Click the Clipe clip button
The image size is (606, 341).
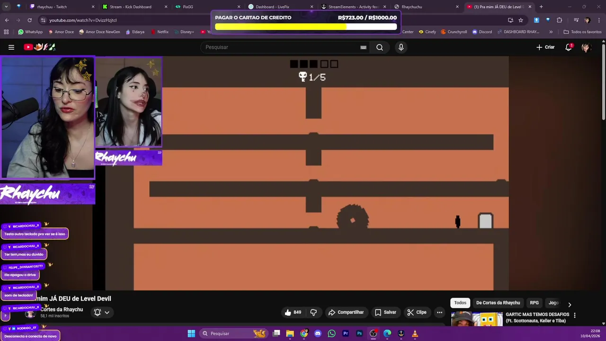pyautogui.click(x=417, y=312)
